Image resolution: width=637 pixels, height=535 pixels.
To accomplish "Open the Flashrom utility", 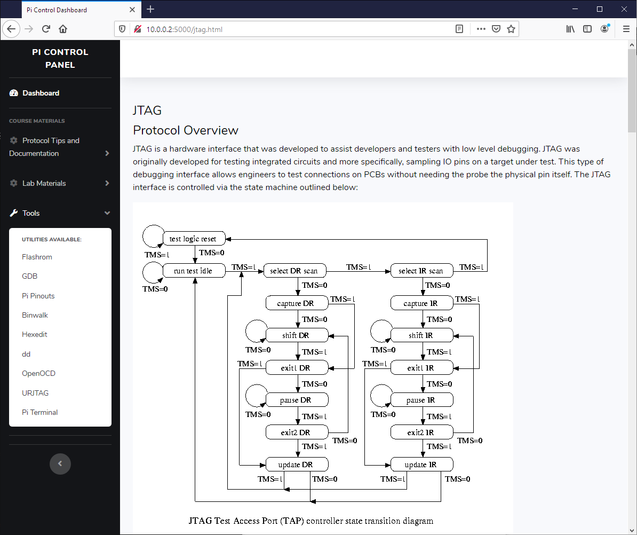I will click(37, 257).
